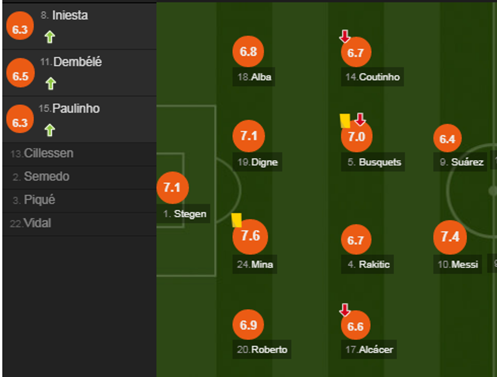Click the Suárez player name label
Viewport: 497px width, 377px height.
coord(467,163)
